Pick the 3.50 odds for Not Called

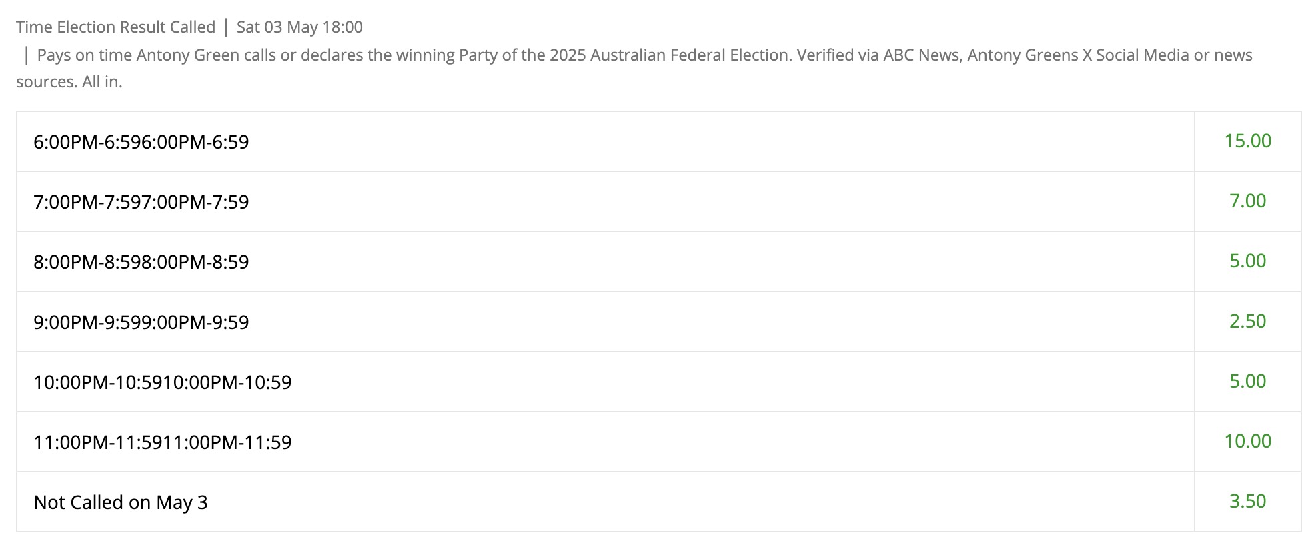(1247, 502)
